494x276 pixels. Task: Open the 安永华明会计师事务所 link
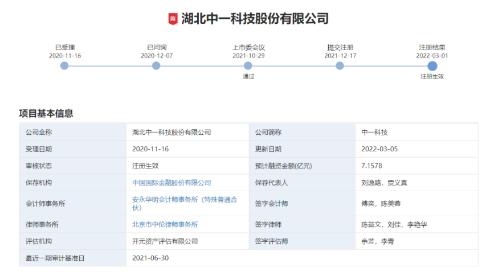(185, 203)
